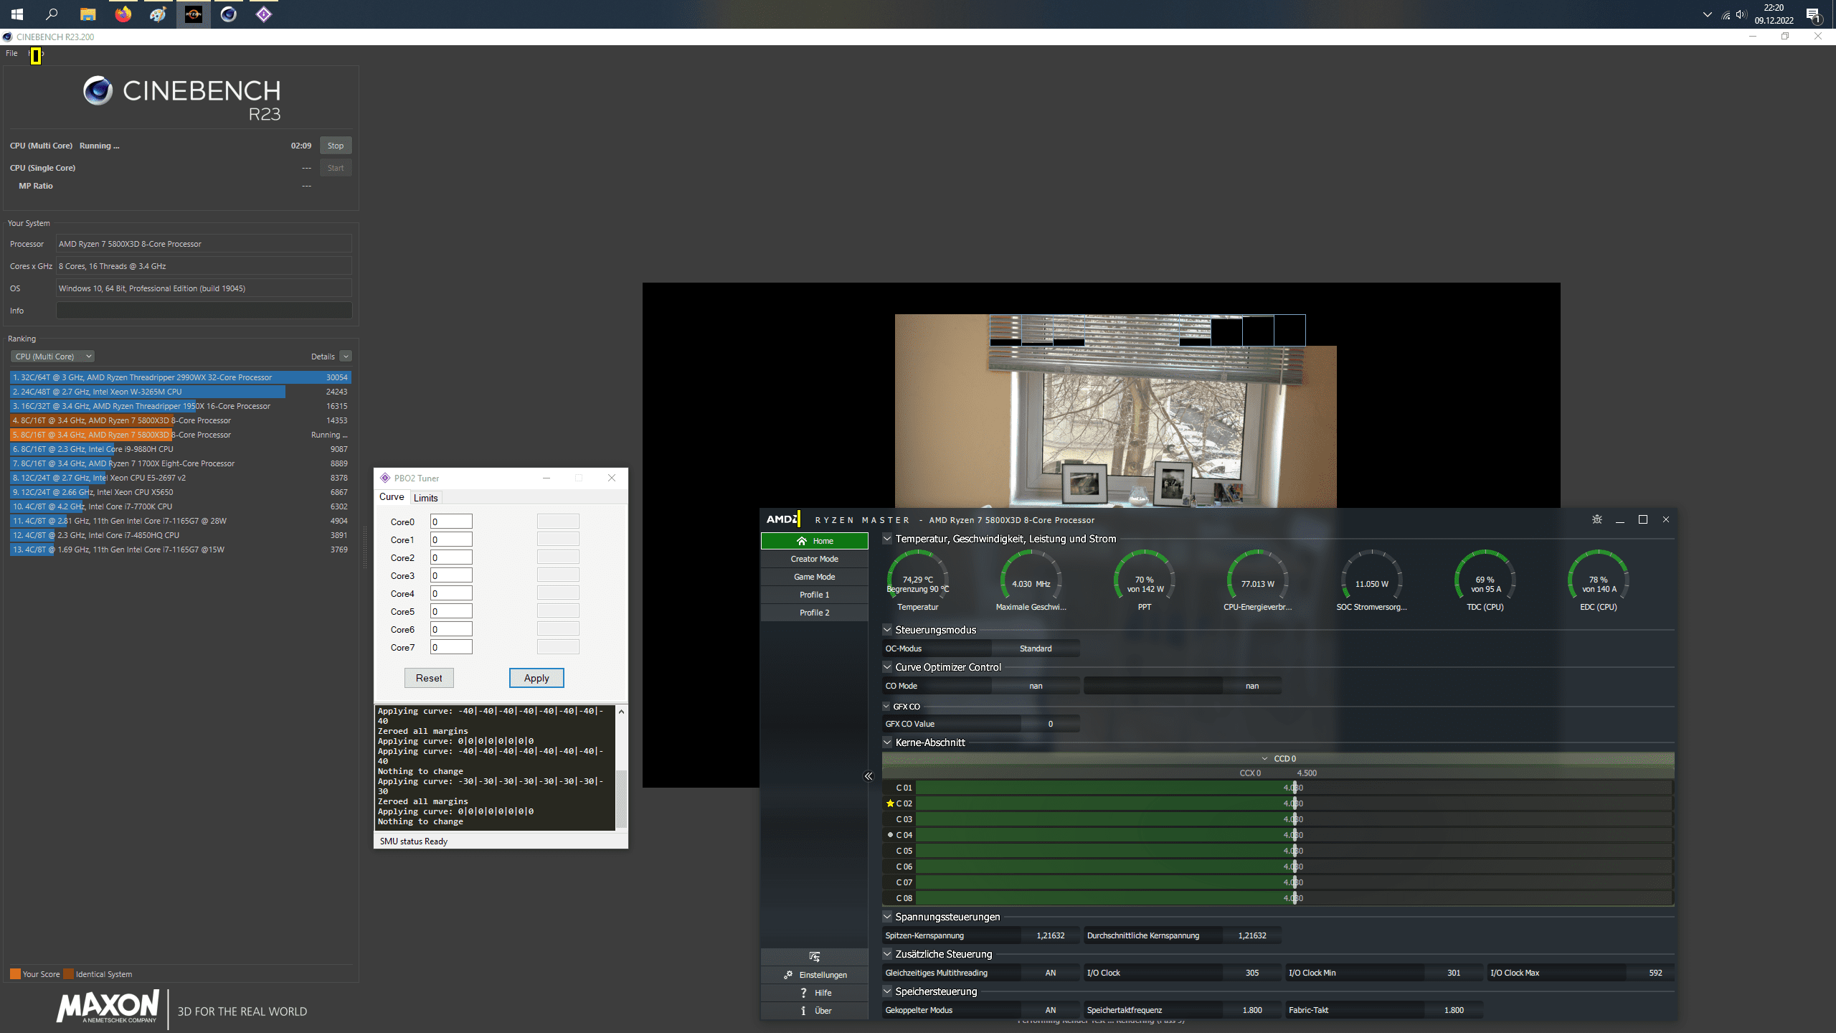Open Firefox from the taskbar
Screen dimensions: 1836x1033
pyautogui.click(x=123, y=14)
